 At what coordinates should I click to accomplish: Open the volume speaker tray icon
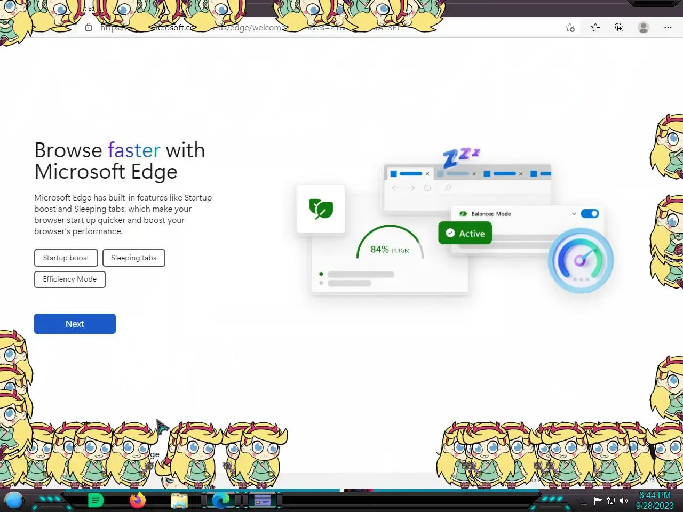pyautogui.click(x=624, y=501)
